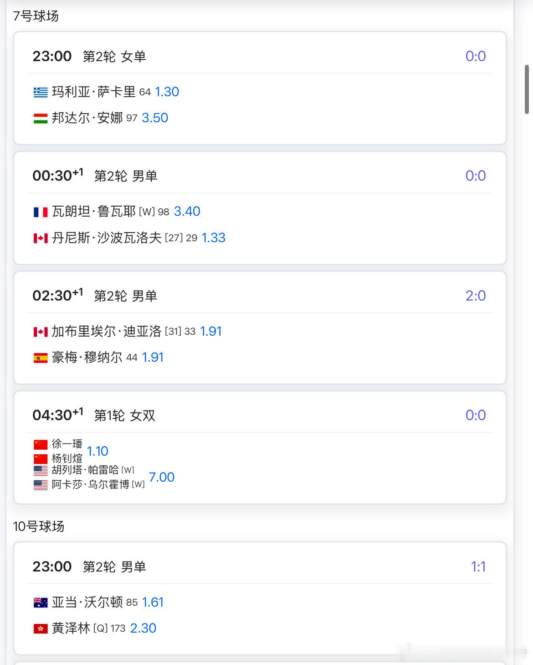The width and height of the screenshot is (533, 665).
Task: Click the French flag beside 瓦朗坦·鲁瓦耶
Action: tap(41, 212)
